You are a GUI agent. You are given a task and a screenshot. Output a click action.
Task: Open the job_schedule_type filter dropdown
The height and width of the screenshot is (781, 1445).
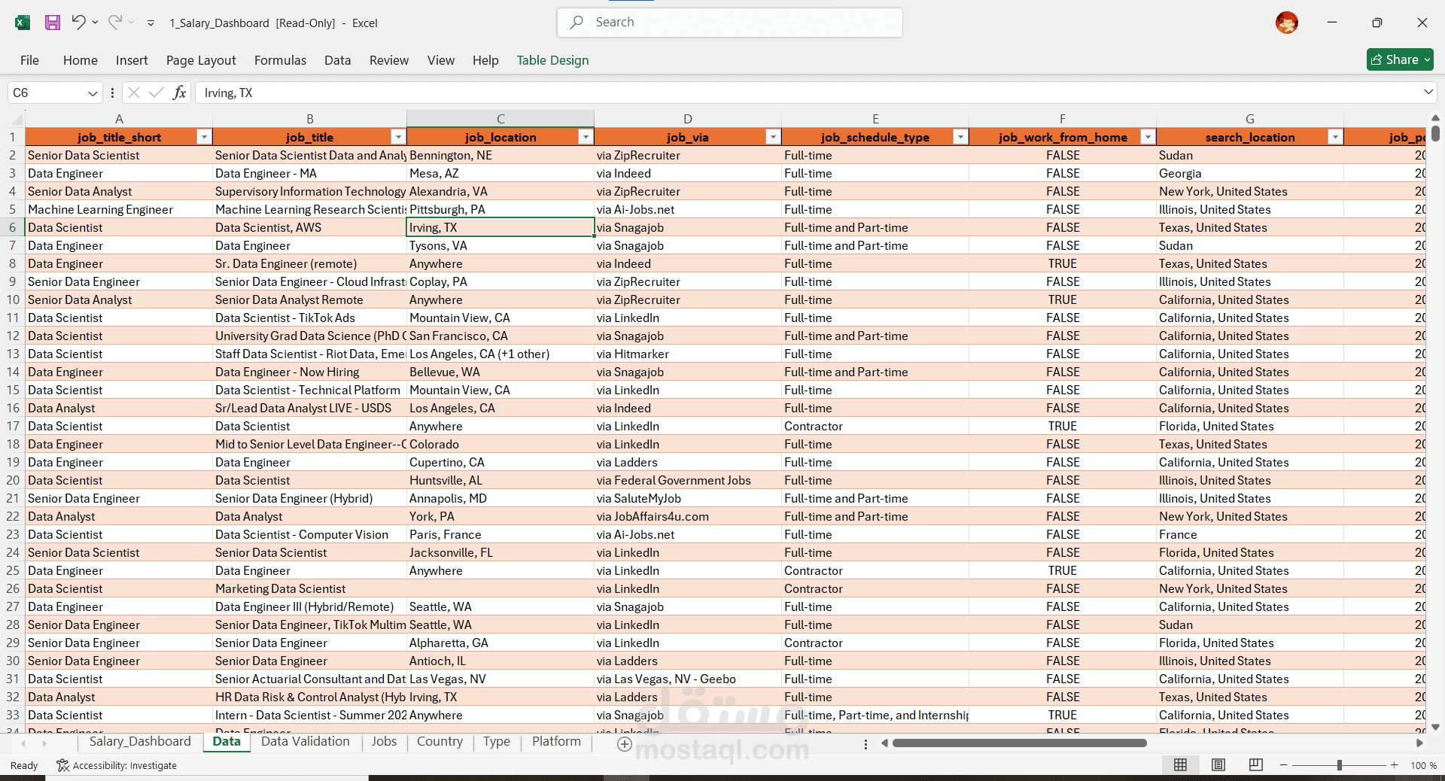(960, 137)
